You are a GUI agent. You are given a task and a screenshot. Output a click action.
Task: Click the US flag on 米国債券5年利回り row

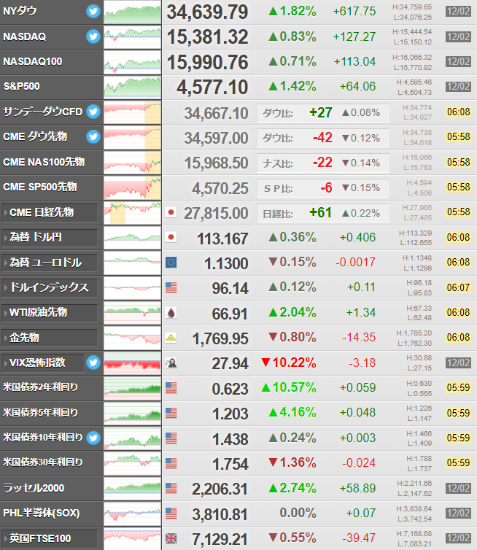(171, 413)
